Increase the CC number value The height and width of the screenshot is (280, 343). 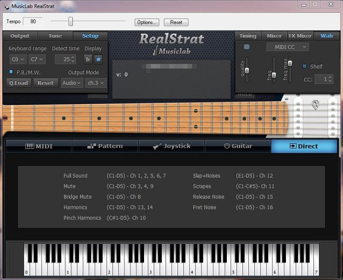click(330, 77)
